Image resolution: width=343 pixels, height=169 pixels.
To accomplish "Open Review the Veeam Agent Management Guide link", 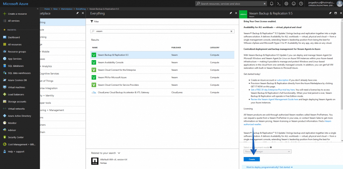I will [275, 99].
